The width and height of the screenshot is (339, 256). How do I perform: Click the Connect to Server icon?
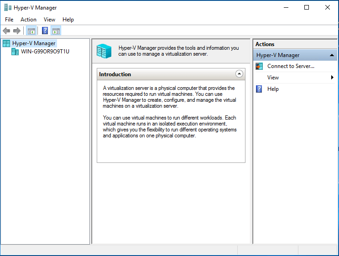pos(259,66)
